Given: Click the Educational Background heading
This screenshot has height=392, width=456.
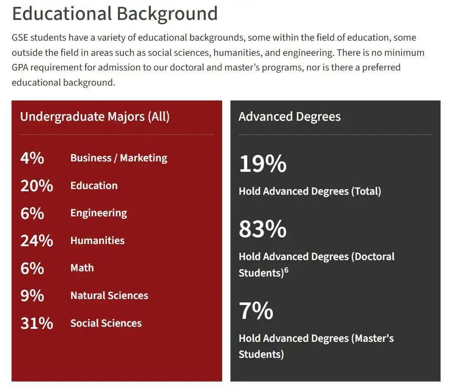Looking at the screenshot, I should click(115, 14).
